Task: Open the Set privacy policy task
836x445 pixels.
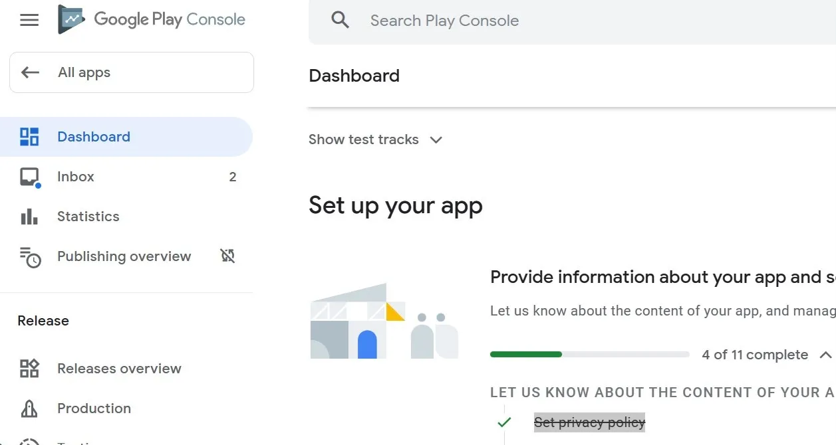Action: pyautogui.click(x=589, y=422)
